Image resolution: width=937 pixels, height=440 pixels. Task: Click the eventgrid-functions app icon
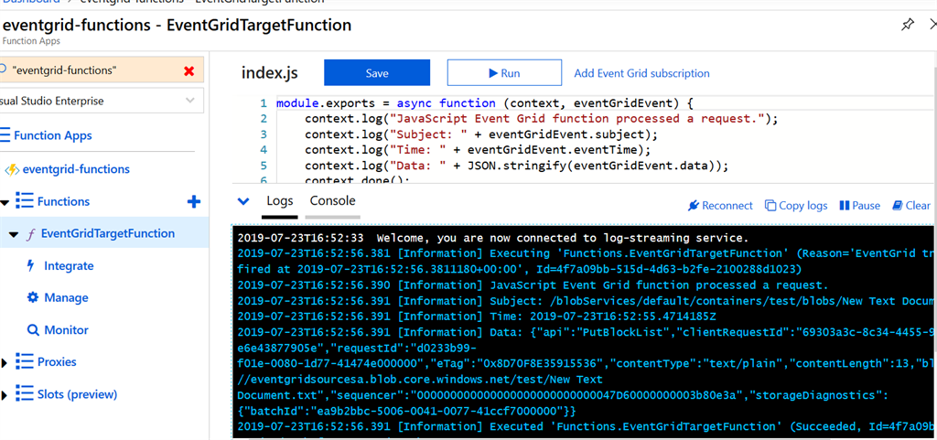pyautogui.click(x=13, y=169)
